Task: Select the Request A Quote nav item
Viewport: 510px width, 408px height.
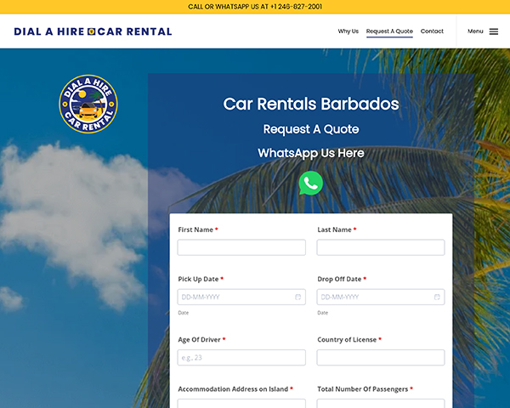Action: tap(389, 31)
